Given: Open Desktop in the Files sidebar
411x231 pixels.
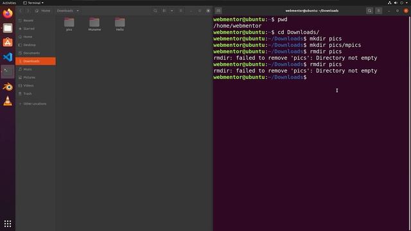Looking at the screenshot, I should point(36,45).
